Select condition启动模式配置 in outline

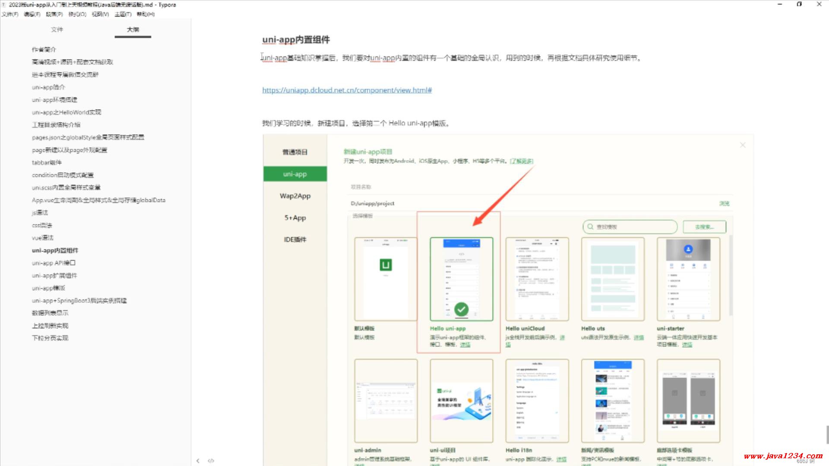(x=63, y=175)
